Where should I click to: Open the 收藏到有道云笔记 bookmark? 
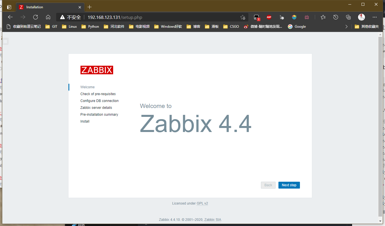[x=23, y=27]
